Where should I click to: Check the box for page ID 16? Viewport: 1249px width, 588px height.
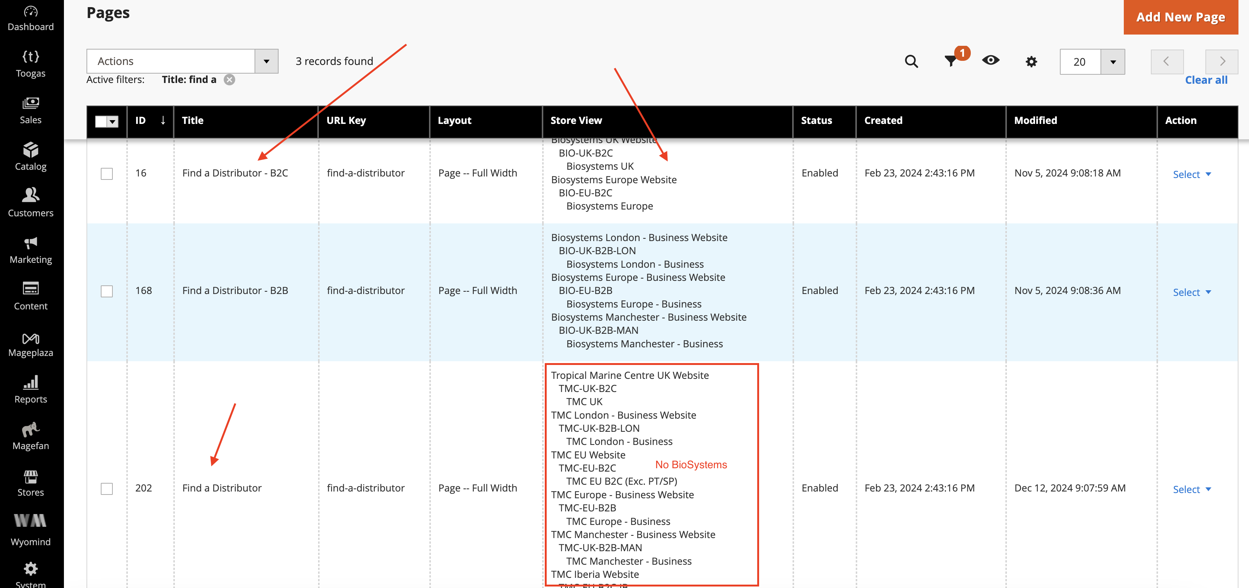pos(107,173)
